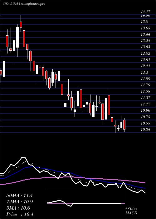Screen dimensions: 156x219
Task: Click the 12.41 price axis label
Action: tap(145, 66)
